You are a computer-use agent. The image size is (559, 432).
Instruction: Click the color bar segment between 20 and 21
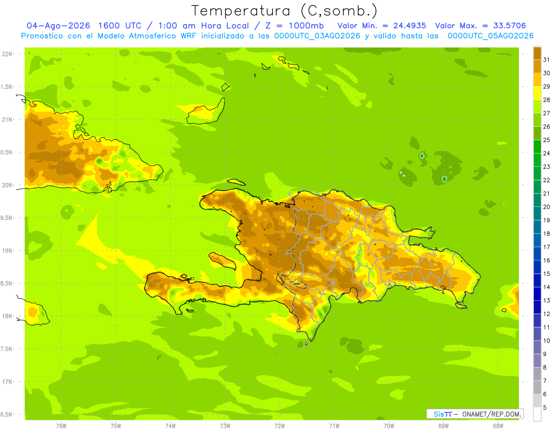point(537,200)
